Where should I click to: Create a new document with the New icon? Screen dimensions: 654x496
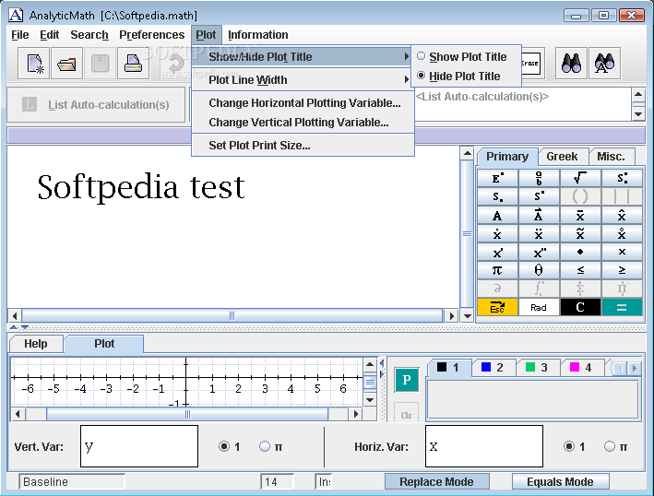[34, 64]
